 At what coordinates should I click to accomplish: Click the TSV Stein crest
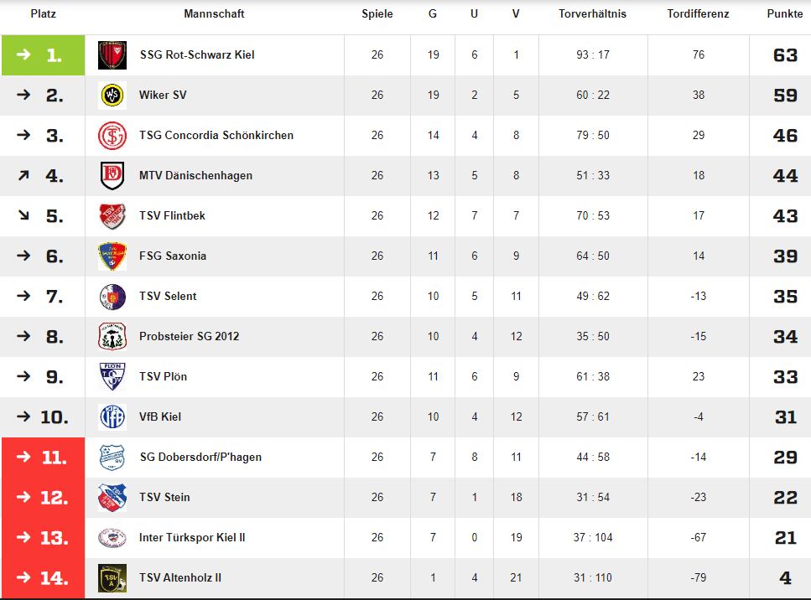112,498
